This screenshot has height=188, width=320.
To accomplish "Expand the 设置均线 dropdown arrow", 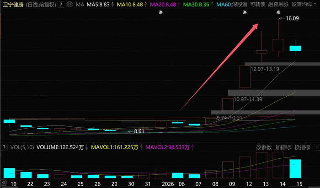I will pyautogui.click(x=315, y=4).
